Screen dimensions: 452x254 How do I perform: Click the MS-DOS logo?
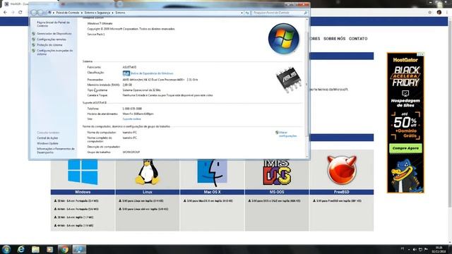coord(277,172)
